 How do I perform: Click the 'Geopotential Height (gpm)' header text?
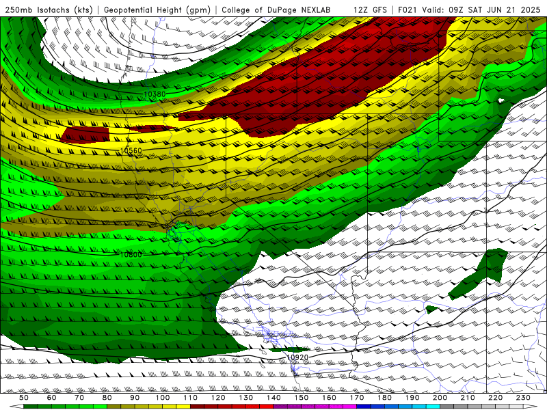coord(157,10)
